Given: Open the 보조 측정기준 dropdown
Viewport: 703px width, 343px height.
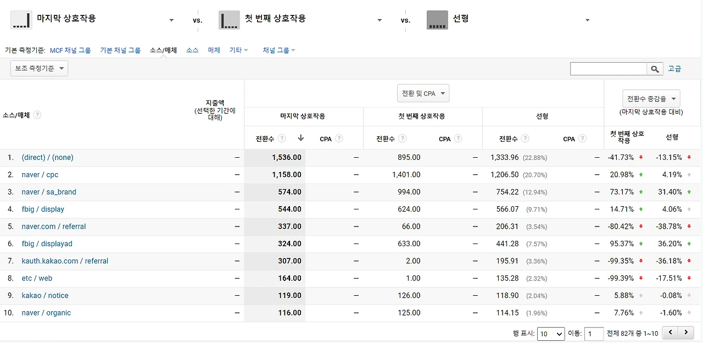Looking at the screenshot, I should coord(39,69).
